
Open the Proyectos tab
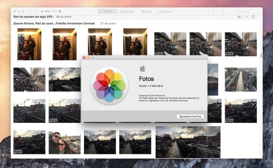pyautogui.click(x=165, y=11)
